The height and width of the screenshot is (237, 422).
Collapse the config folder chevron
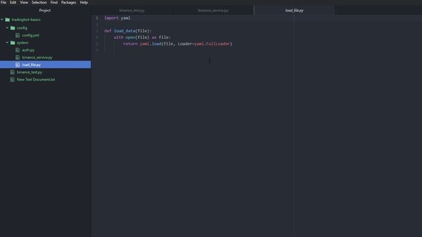(7, 28)
